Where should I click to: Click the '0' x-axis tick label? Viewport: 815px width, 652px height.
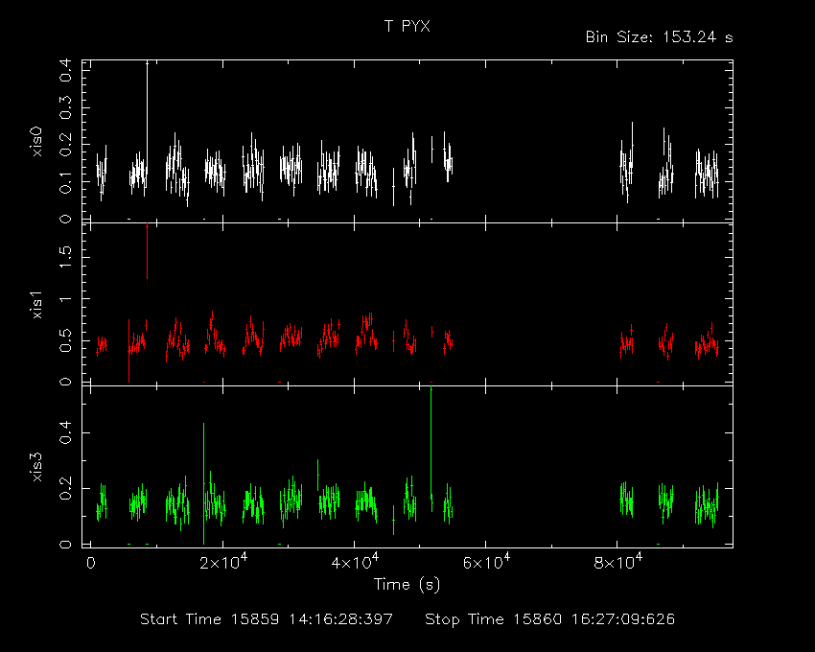pos(91,564)
